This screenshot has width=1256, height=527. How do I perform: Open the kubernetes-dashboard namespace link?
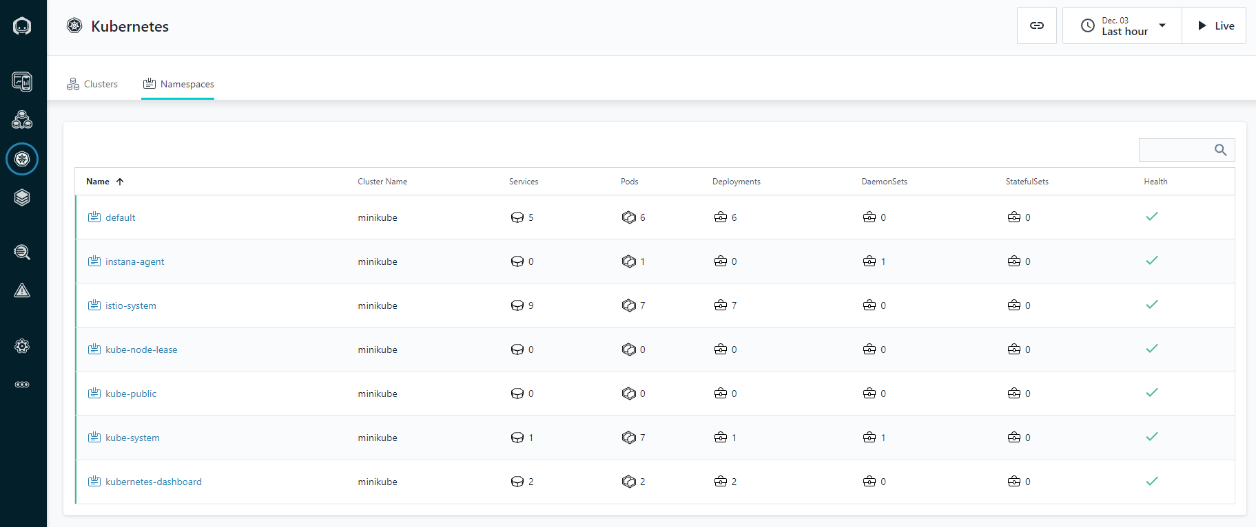[154, 482]
